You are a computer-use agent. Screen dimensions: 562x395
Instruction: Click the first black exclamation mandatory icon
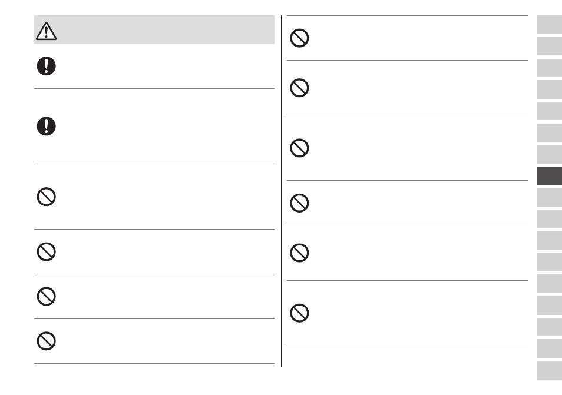46,66
